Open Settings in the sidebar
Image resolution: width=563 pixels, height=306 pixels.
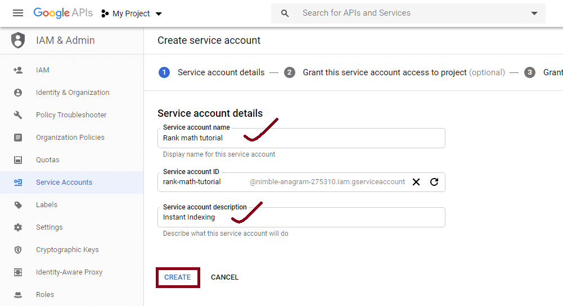(72, 227)
